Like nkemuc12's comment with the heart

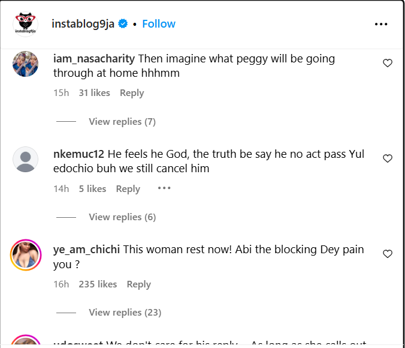[x=388, y=158]
